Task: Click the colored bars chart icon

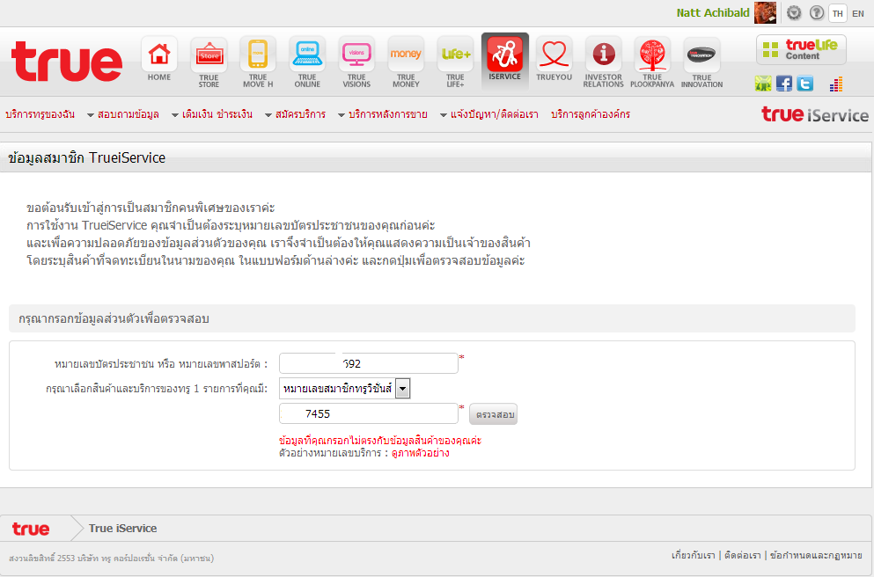Action: click(x=835, y=84)
